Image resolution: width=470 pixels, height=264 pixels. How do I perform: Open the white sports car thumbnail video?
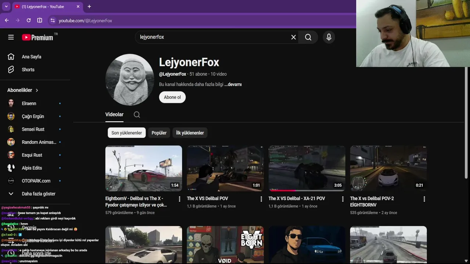144,245
